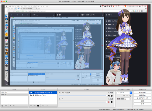Click browser back arrow in captured preview
Image resolution: width=152 pixels, height=111 pixels.
pyautogui.click(x=10, y=11)
